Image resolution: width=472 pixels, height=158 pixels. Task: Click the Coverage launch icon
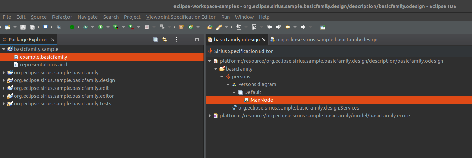click(x=116, y=27)
